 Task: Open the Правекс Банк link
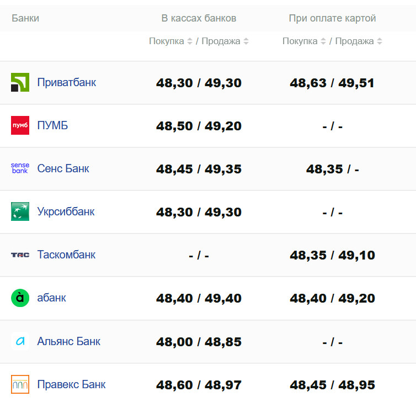(x=71, y=384)
